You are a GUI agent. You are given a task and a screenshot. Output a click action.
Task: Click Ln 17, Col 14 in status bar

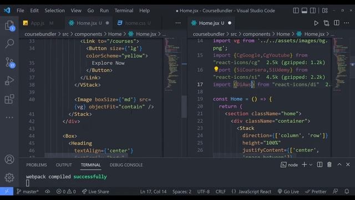click(153, 192)
